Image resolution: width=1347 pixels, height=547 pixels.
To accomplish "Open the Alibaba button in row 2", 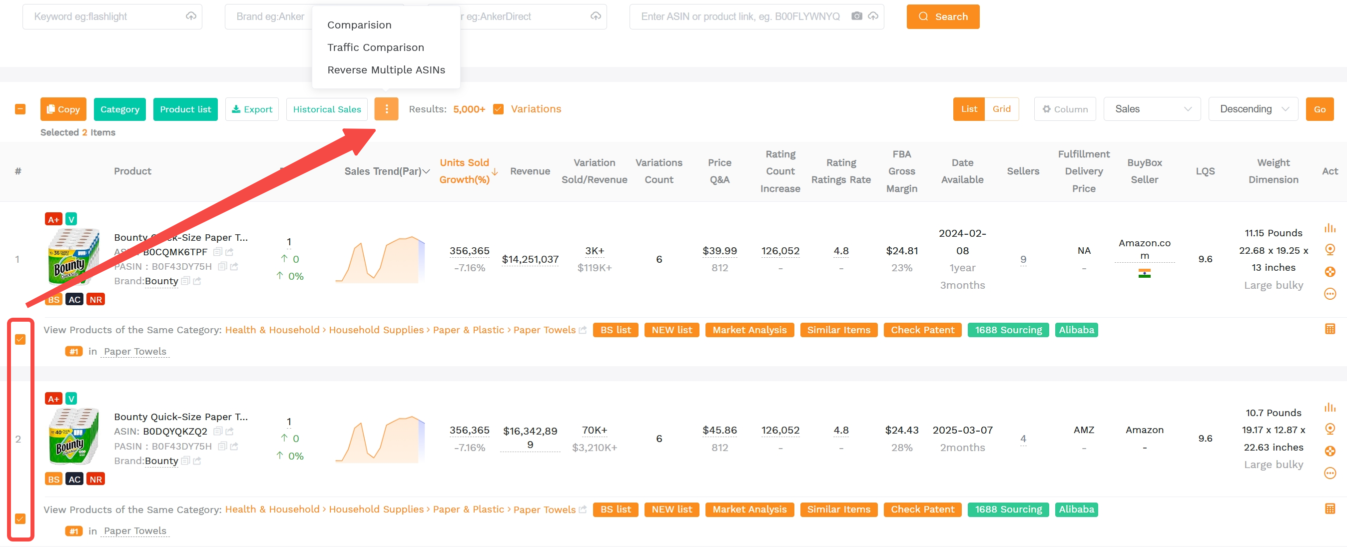I will (1076, 510).
